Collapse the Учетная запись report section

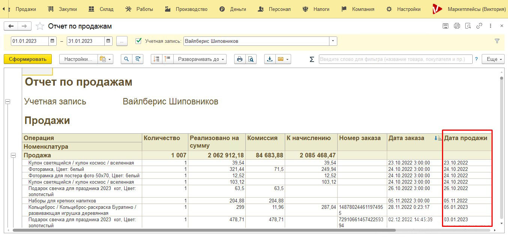click(8, 101)
